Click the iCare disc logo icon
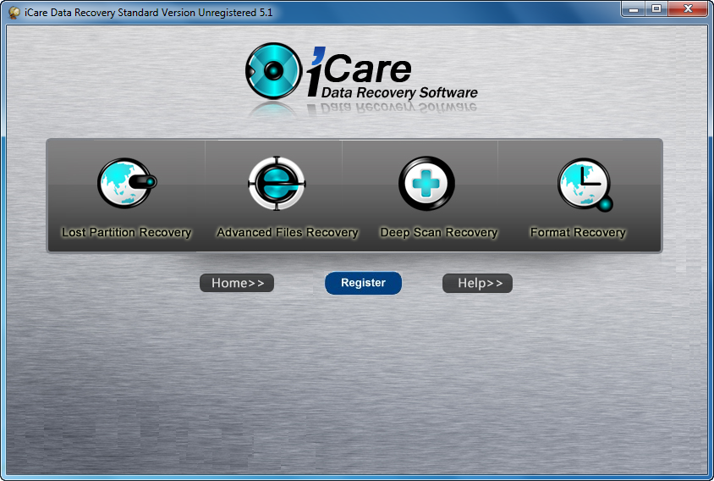 (273, 70)
